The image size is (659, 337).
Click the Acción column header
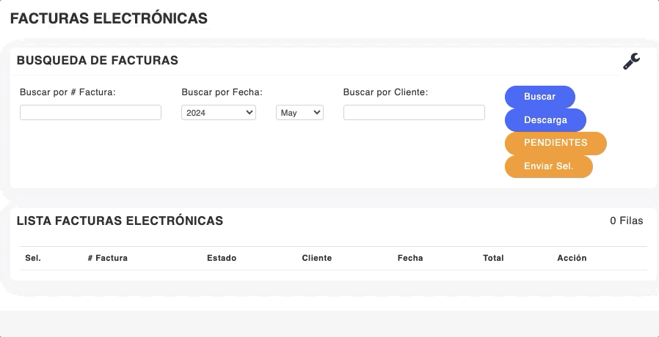pos(572,258)
